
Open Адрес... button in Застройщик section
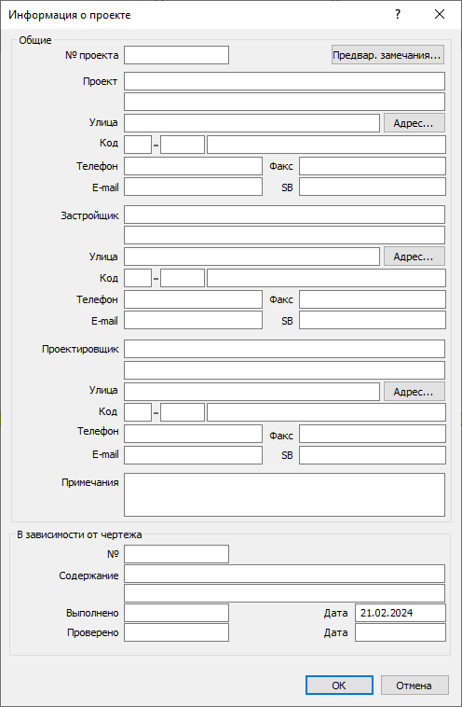pos(414,256)
